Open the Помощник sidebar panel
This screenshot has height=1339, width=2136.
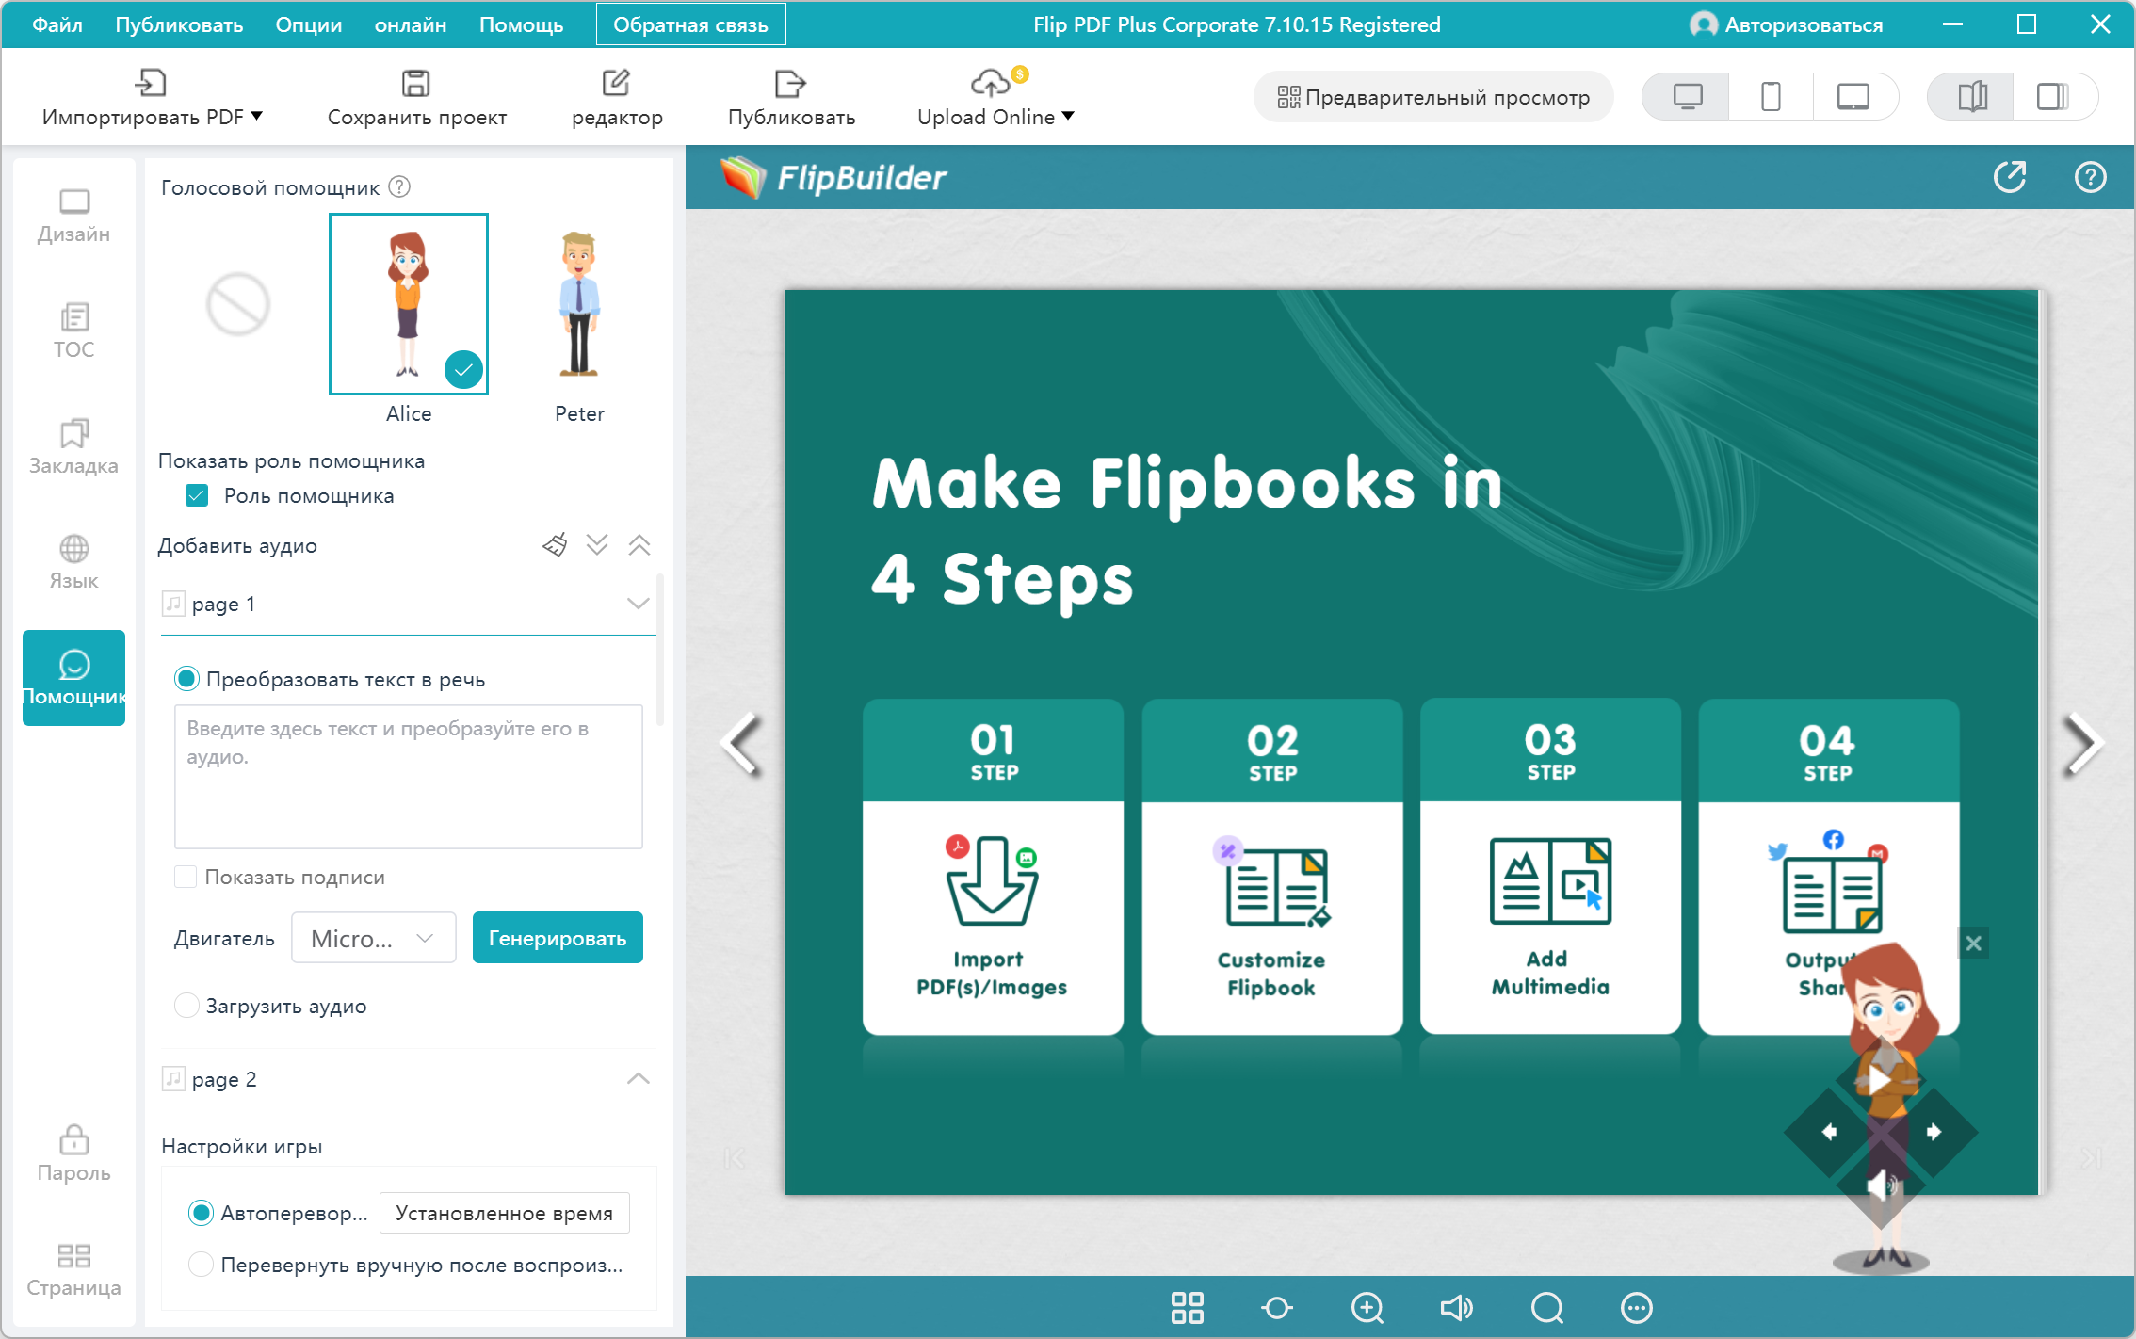coord(73,677)
